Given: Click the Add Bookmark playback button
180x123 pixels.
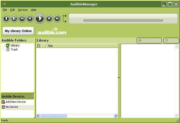Looking at the screenshot, I should (x=6, y=18).
